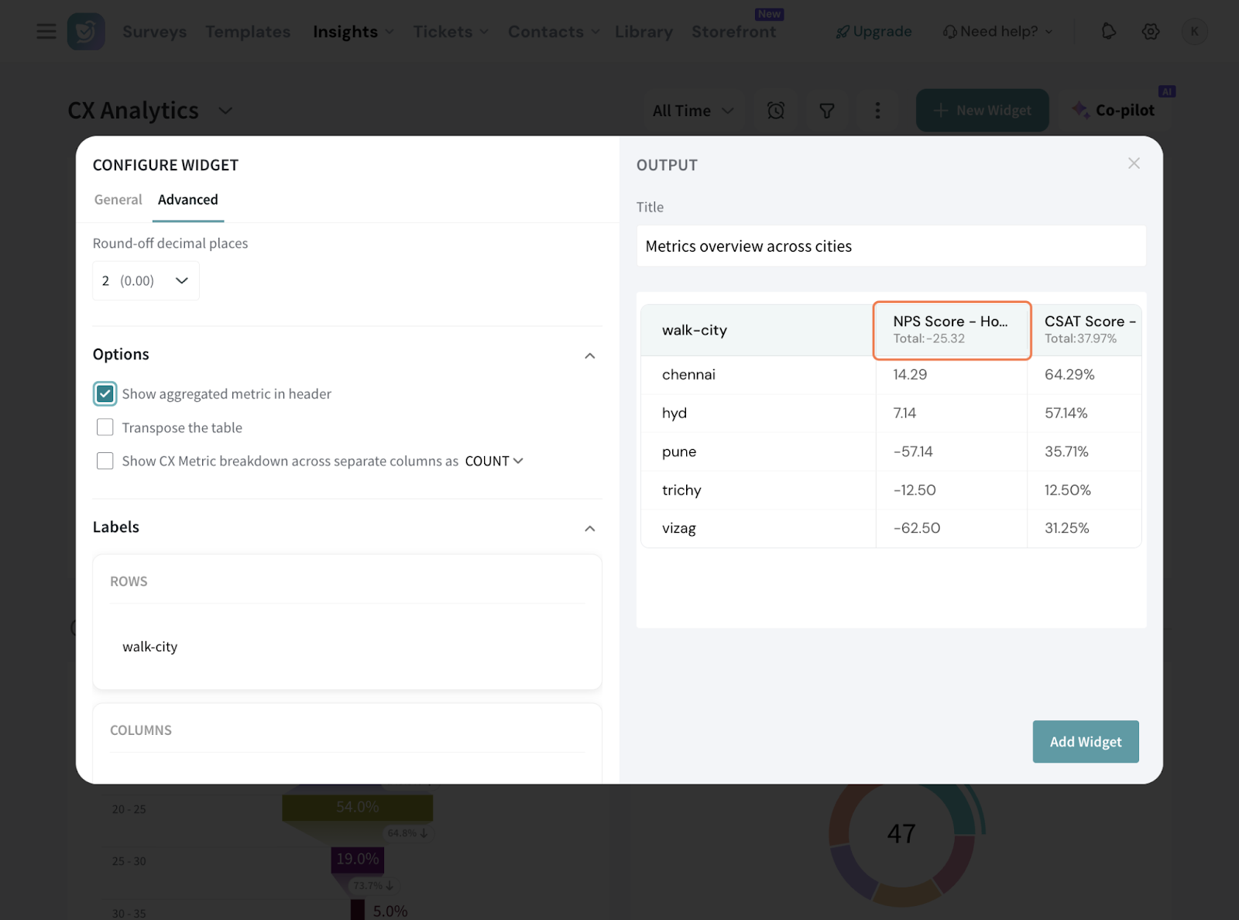Open the dashboard filter funnel icon
This screenshot has height=920, width=1239.
tap(827, 111)
